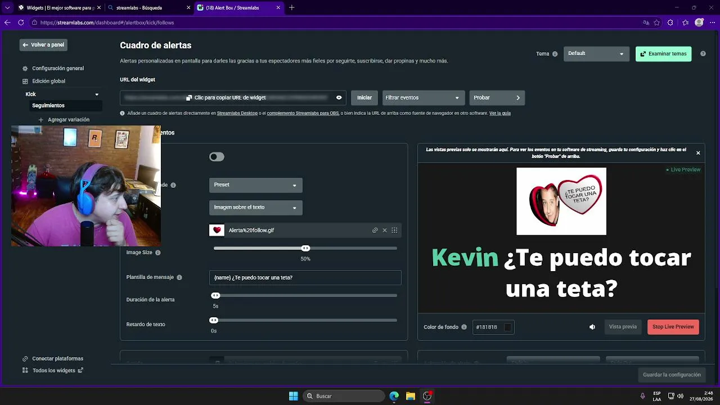This screenshot has width=720, height=405.
Task: Open the complemento Streamlabs para OBS link
Action: click(303, 113)
